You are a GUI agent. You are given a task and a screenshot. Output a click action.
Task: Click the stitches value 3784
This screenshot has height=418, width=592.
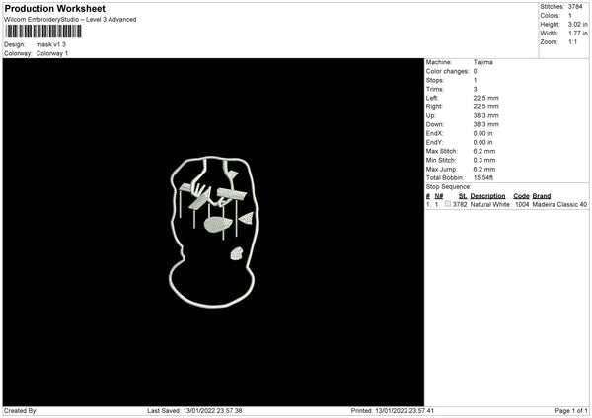575,7
